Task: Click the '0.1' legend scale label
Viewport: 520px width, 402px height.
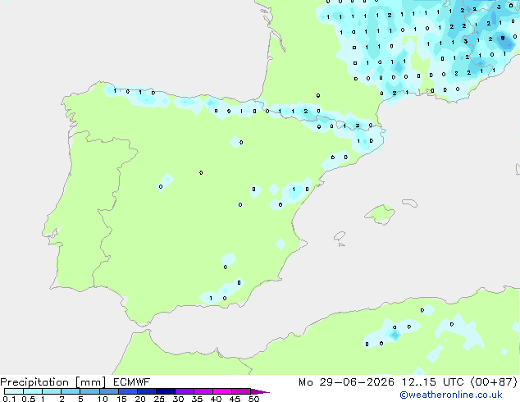Action: point(9,399)
